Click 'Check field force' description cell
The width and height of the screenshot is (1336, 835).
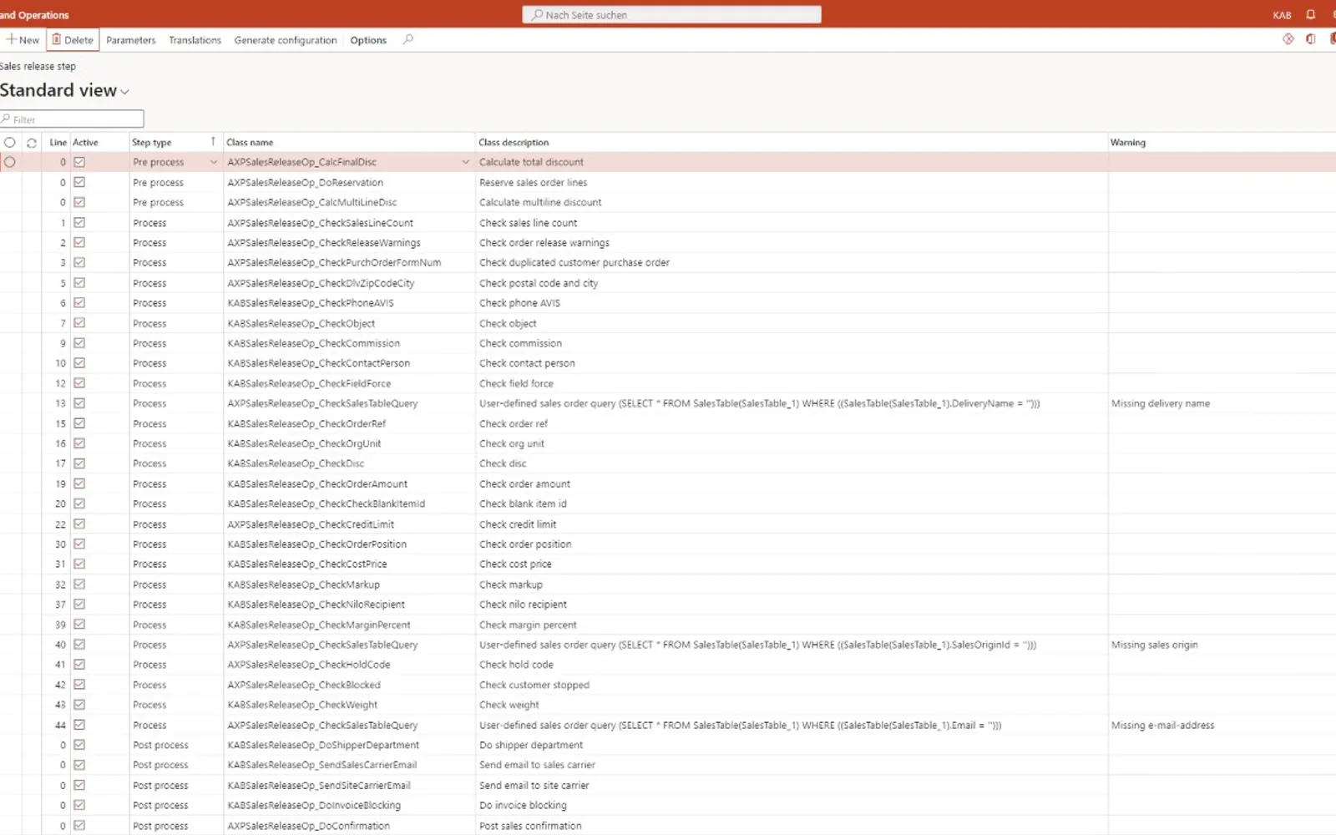(x=516, y=383)
